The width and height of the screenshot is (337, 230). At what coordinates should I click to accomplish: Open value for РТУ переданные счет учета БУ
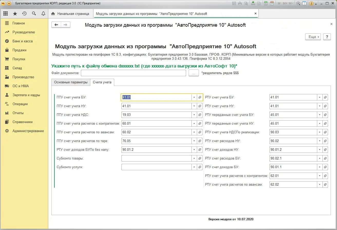(x=325, y=115)
